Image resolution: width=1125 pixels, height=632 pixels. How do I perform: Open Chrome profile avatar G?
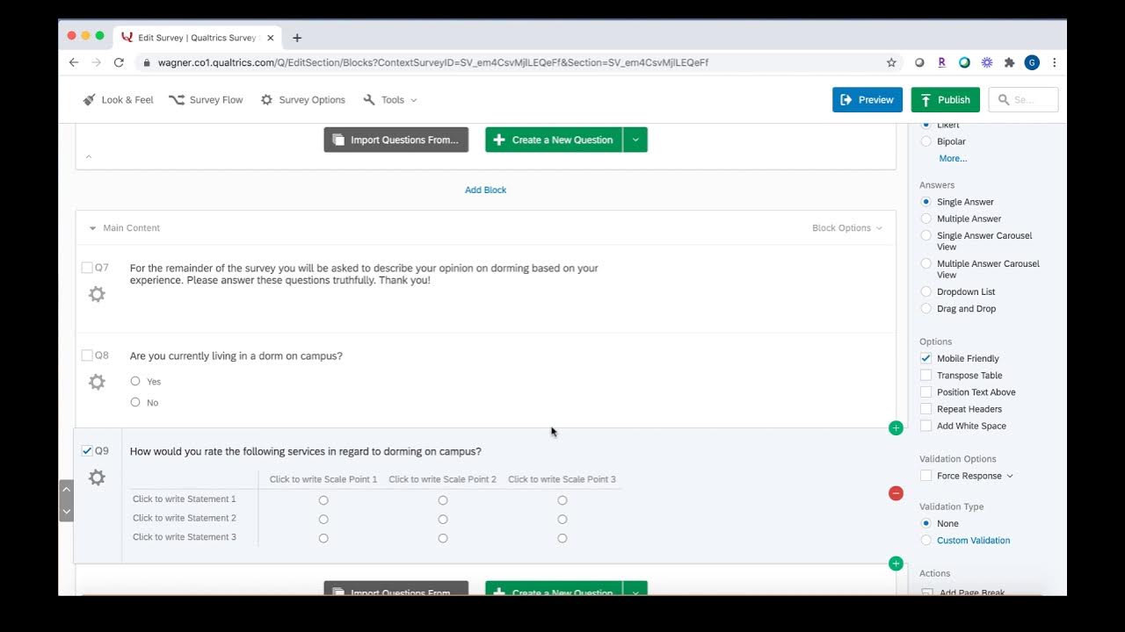[x=1032, y=62]
